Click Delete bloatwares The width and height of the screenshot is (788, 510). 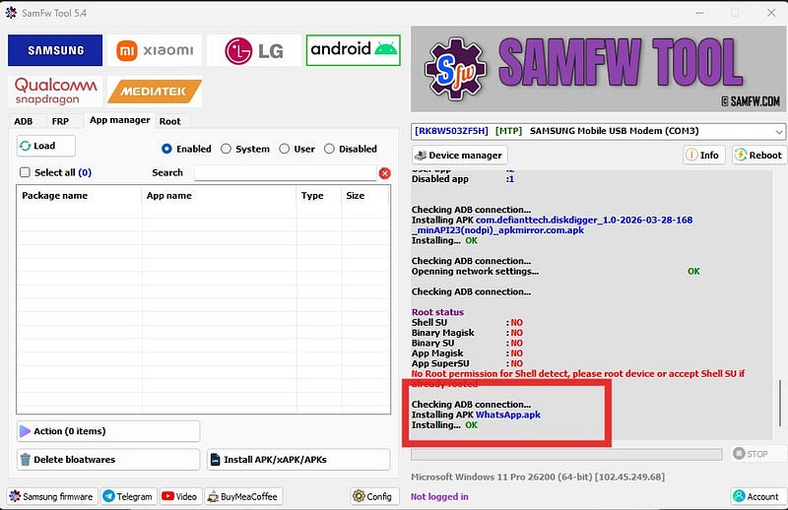108,460
